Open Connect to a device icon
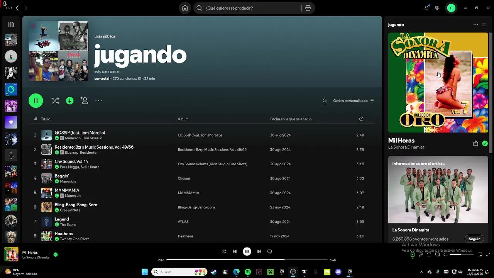Viewport: 494px width, 278px height. coord(438,254)
